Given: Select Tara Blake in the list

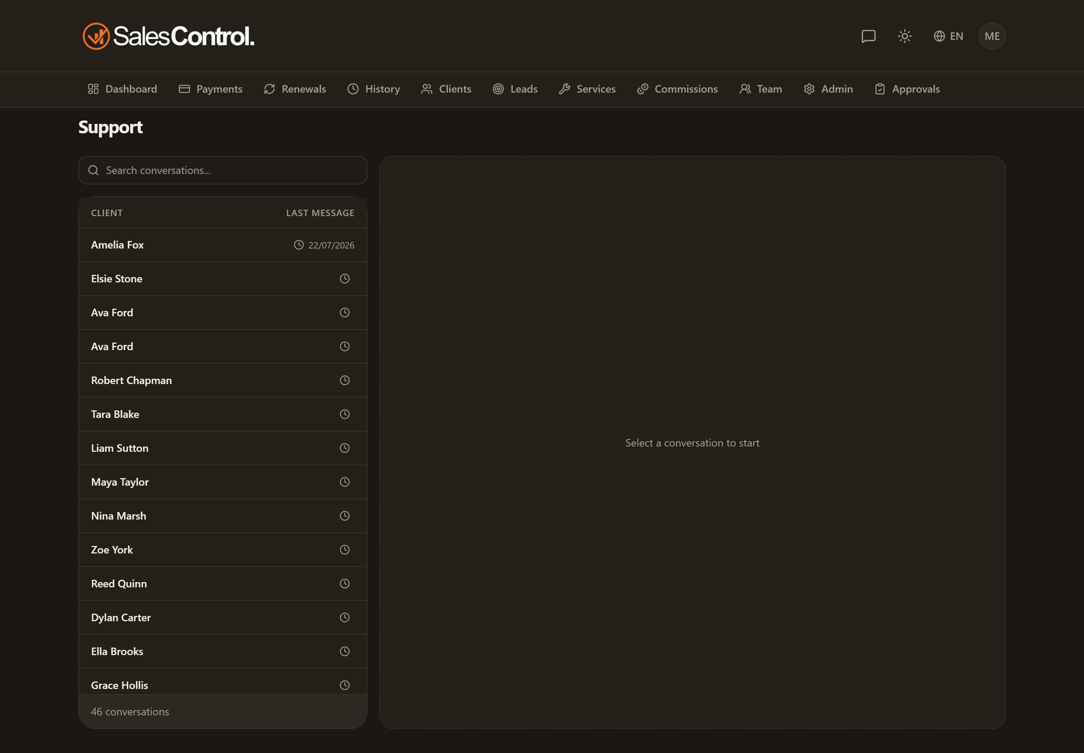Looking at the screenshot, I should 223,414.
